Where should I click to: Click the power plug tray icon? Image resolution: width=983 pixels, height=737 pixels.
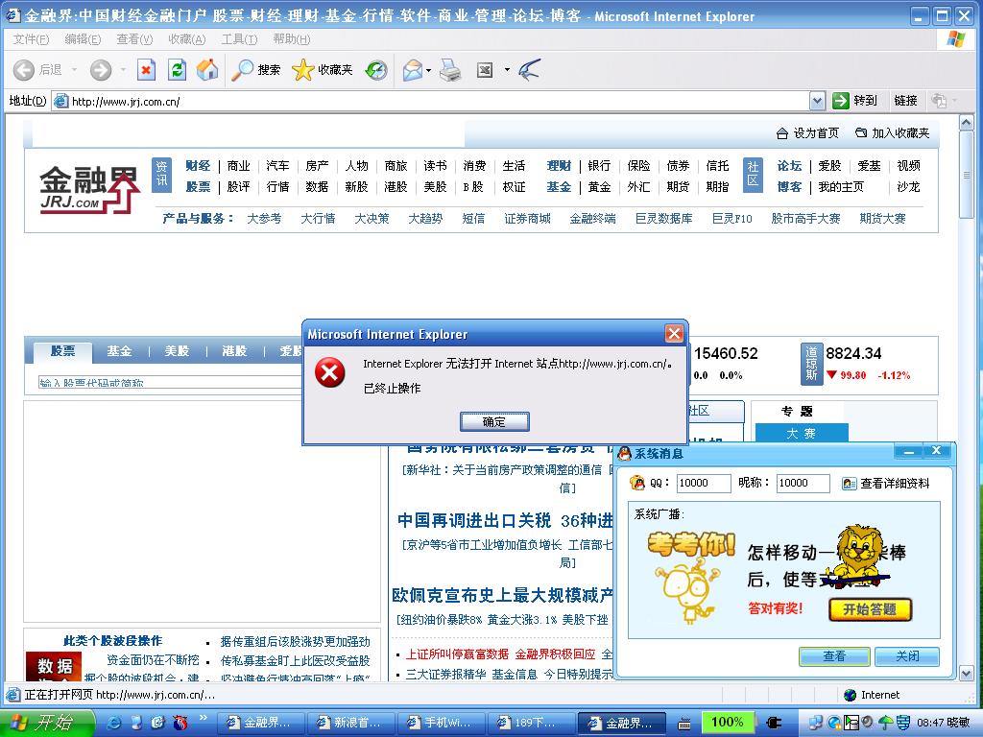tap(774, 723)
